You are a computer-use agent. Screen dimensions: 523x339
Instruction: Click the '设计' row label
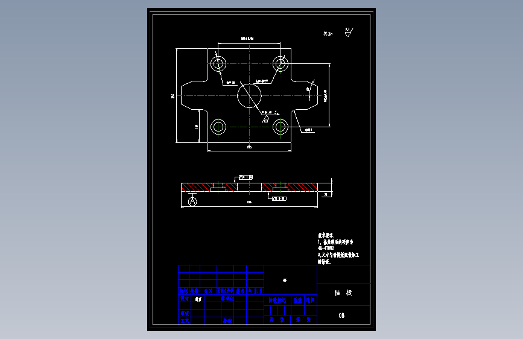[x=185, y=299]
